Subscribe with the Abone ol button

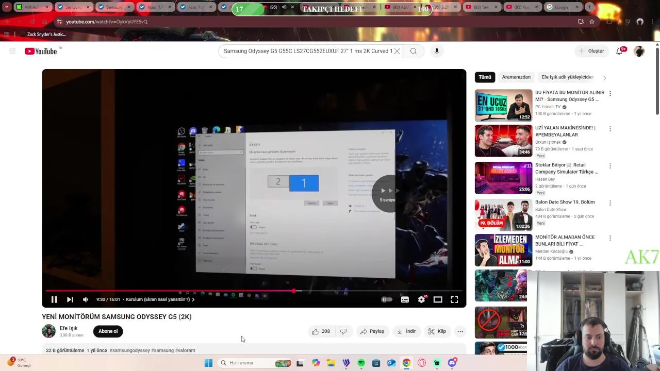click(108, 331)
